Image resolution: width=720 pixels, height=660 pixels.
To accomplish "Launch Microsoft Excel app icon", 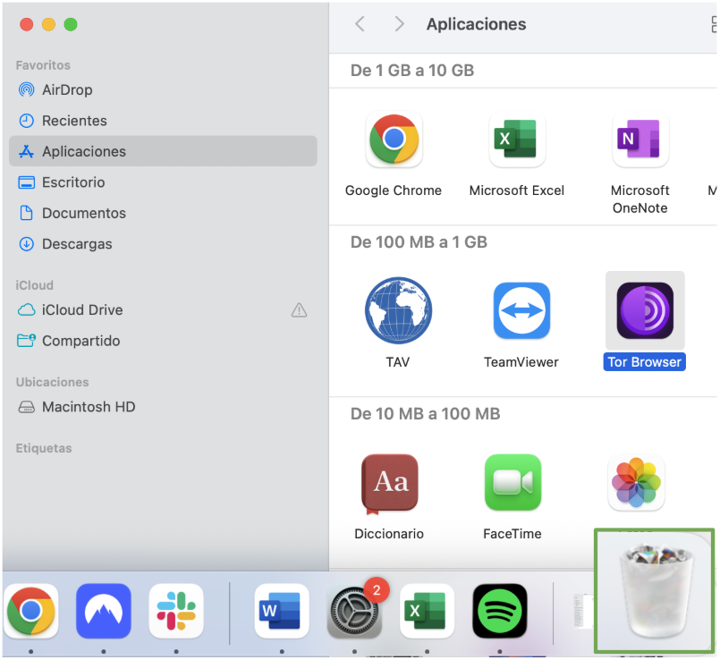I will 517,140.
